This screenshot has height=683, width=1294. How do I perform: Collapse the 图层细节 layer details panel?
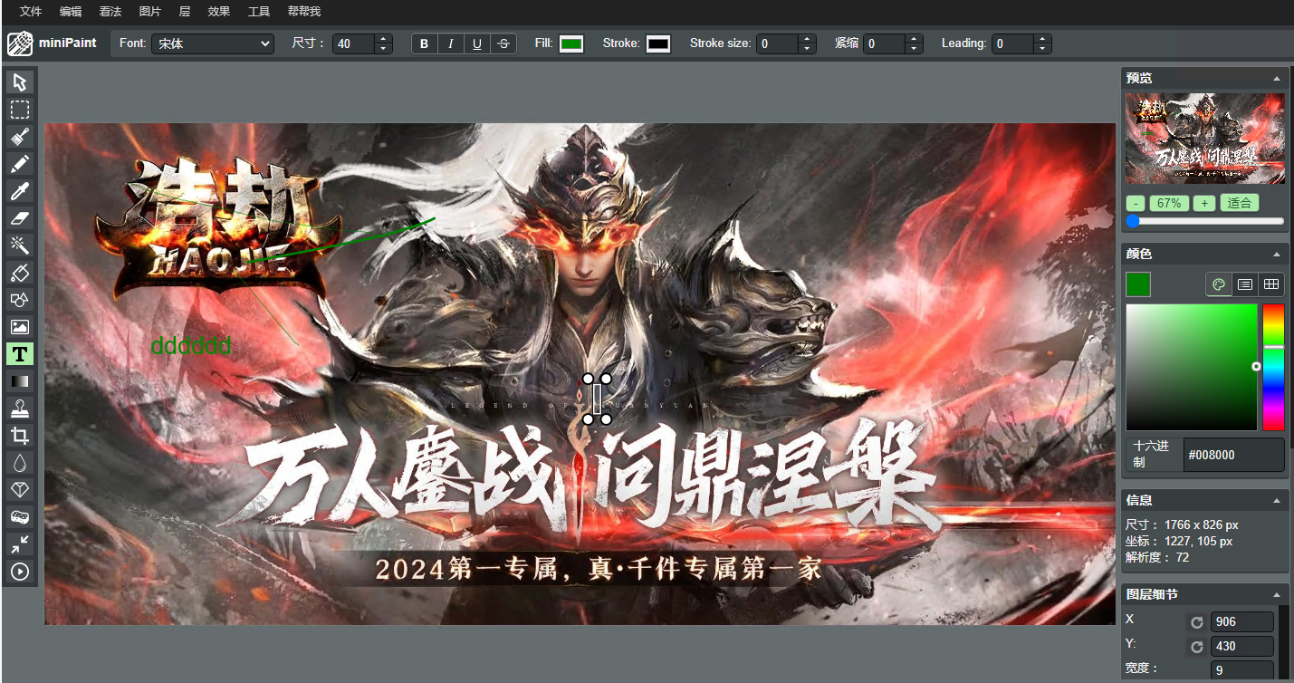(1276, 595)
